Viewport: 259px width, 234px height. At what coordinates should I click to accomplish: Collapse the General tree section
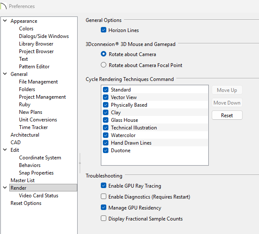pyautogui.click(x=5, y=74)
